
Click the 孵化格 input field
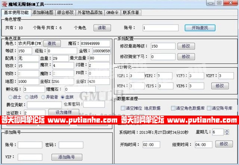(34, 89)
